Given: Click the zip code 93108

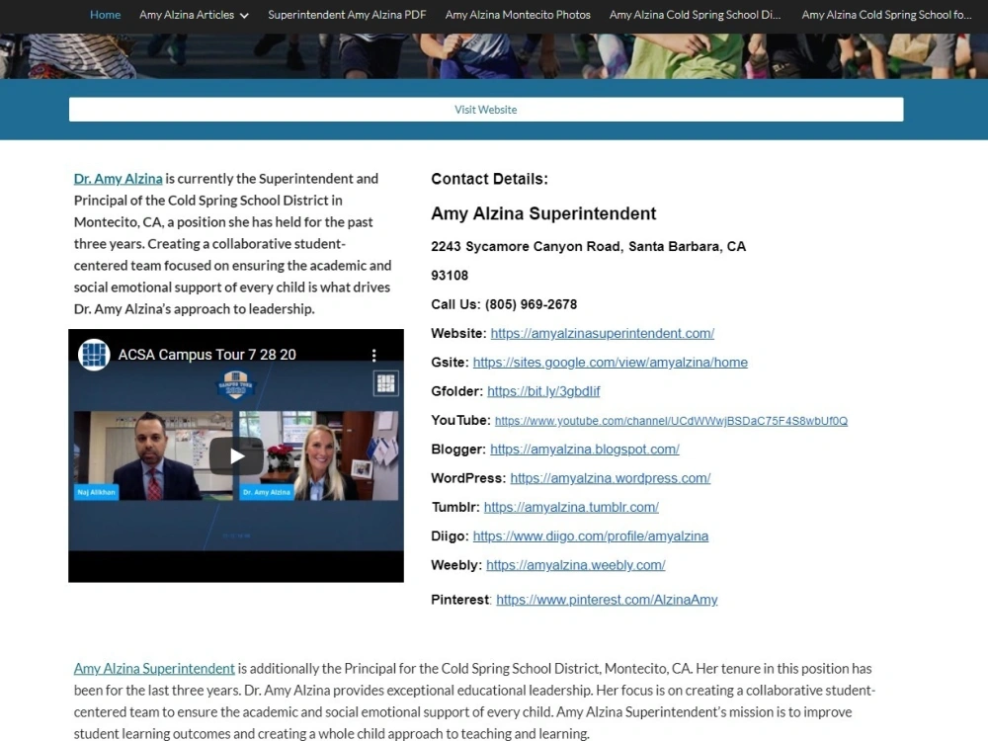Looking at the screenshot, I should click(x=450, y=276).
